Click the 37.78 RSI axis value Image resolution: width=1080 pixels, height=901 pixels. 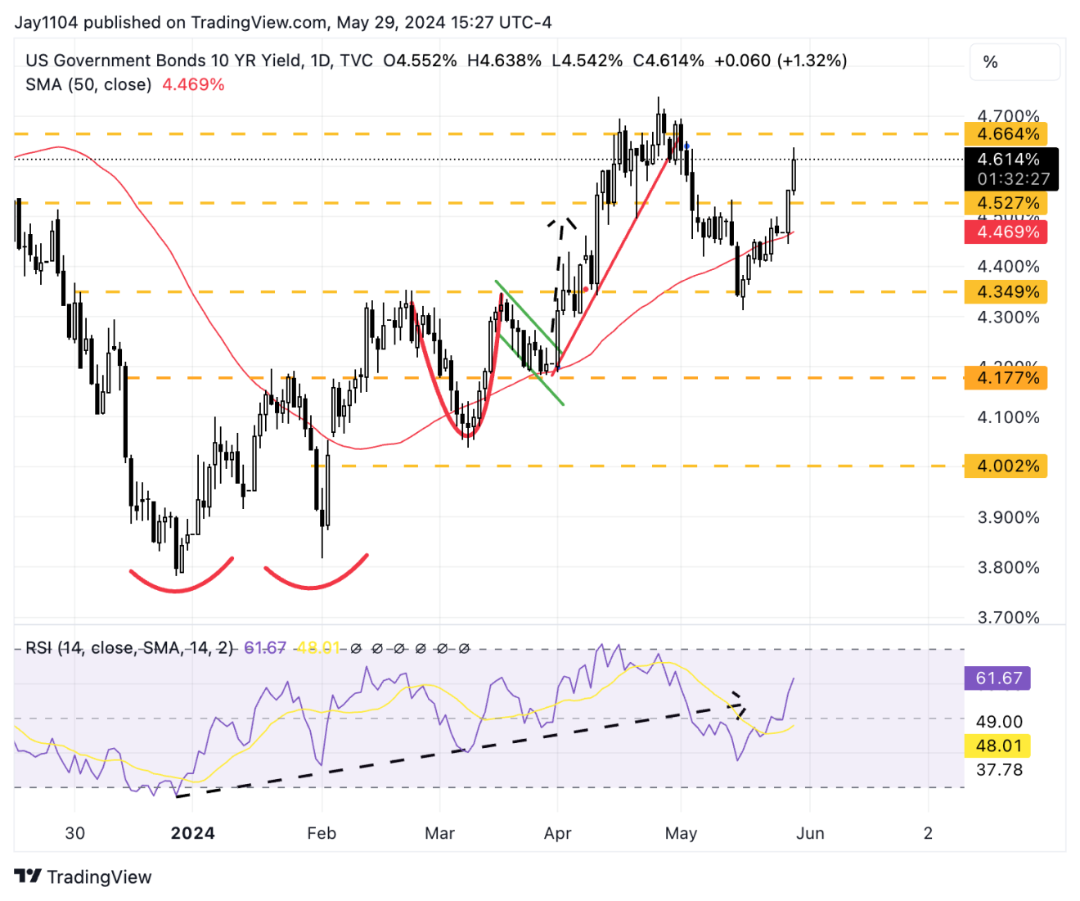(999, 769)
